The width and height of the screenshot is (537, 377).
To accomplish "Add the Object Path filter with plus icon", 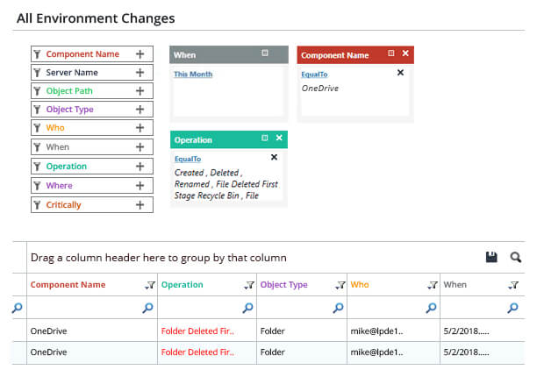I will [140, 91].
